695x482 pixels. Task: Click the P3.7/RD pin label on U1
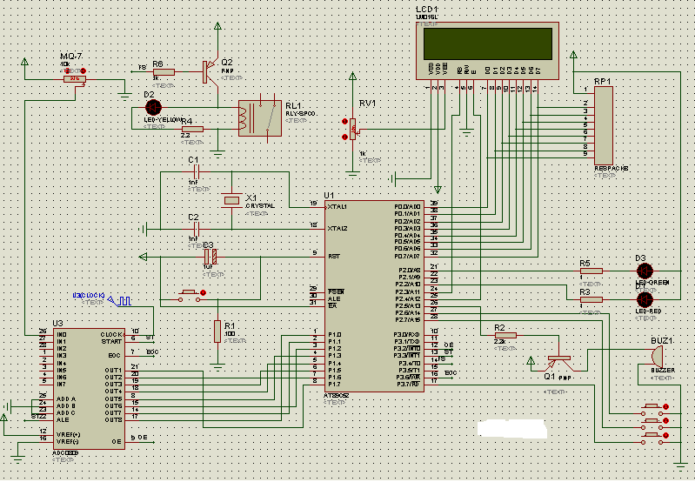pyautogui.click(x=408, y=385)
